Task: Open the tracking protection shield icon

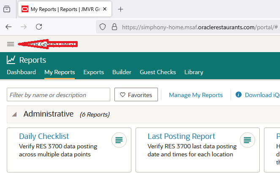Action: [x=103, y=27]
